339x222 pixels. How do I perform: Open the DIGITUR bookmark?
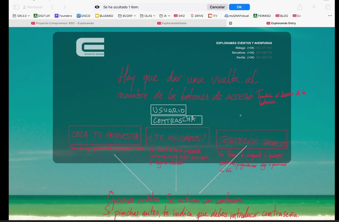click(x=42, y=16)
